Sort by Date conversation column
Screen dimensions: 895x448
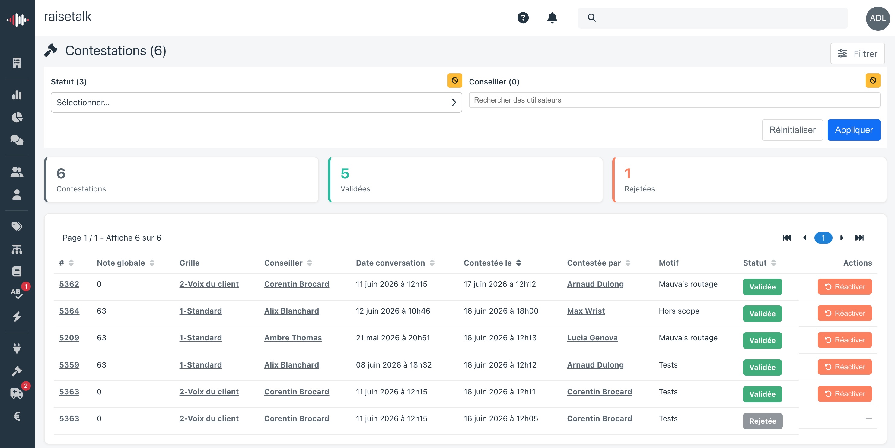point(432,263)
